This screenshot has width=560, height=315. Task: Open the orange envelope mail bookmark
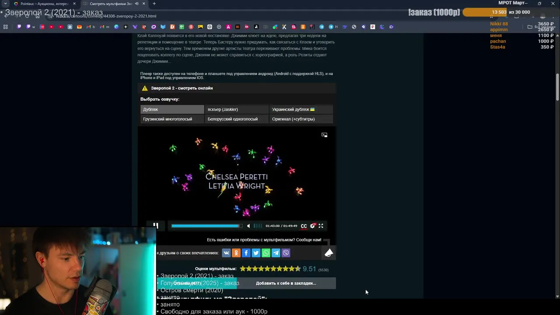point(79,27)
